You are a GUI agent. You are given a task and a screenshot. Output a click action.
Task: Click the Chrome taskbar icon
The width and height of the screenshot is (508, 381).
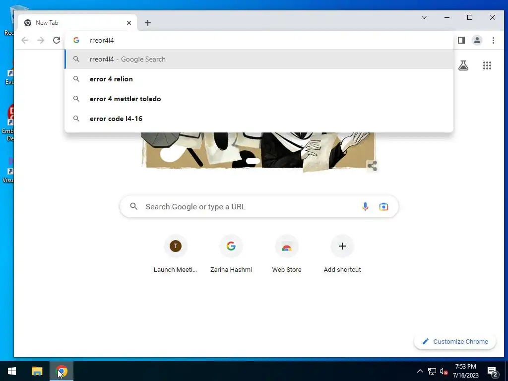coord(62,371)
